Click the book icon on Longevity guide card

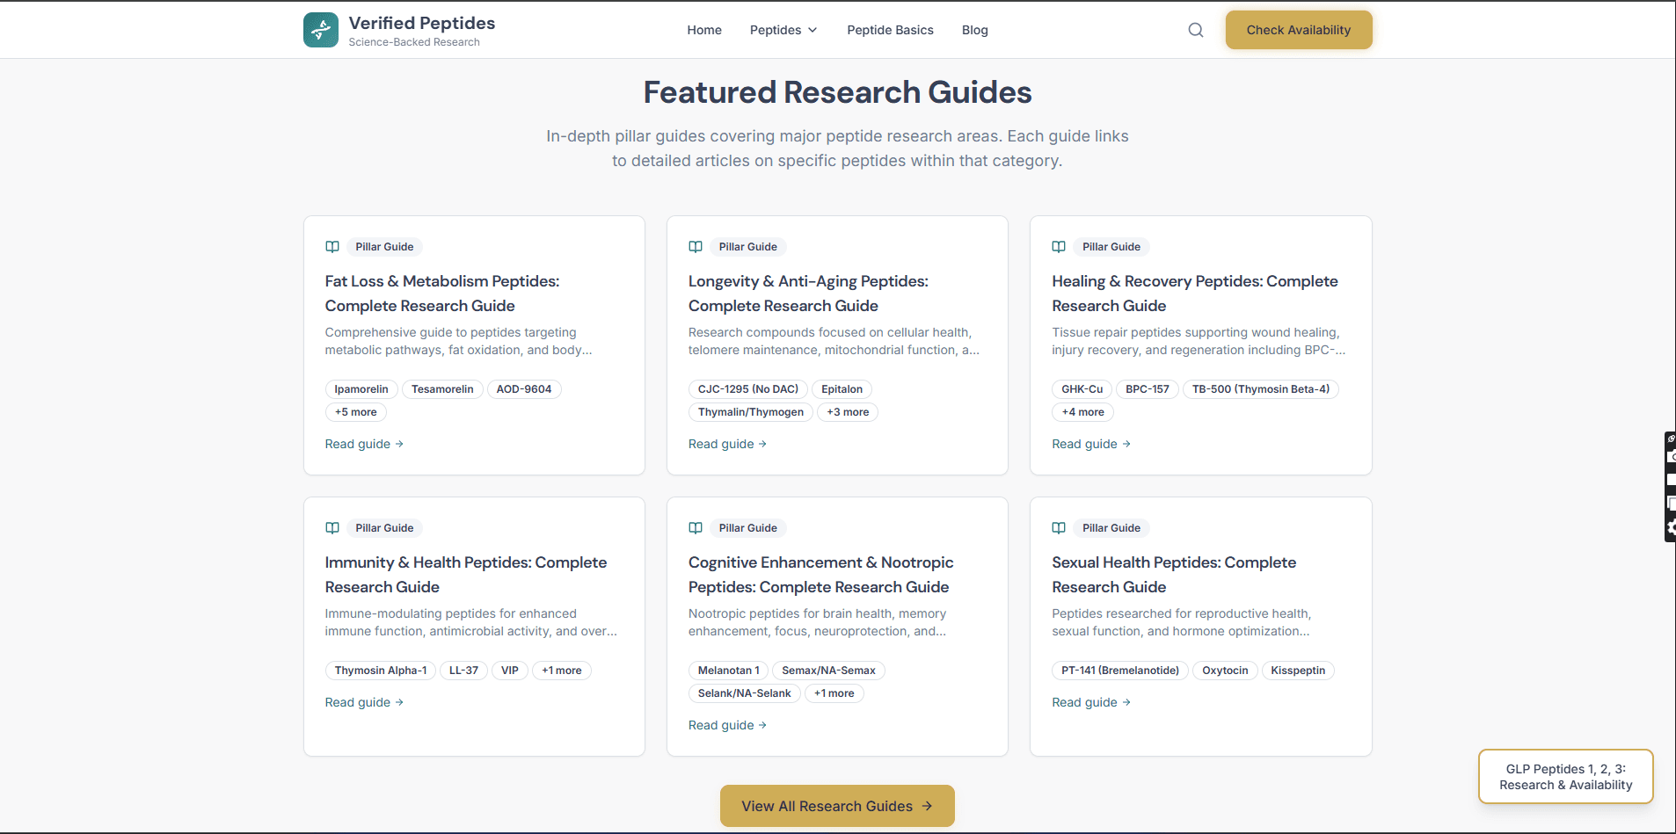coord(696,247)
